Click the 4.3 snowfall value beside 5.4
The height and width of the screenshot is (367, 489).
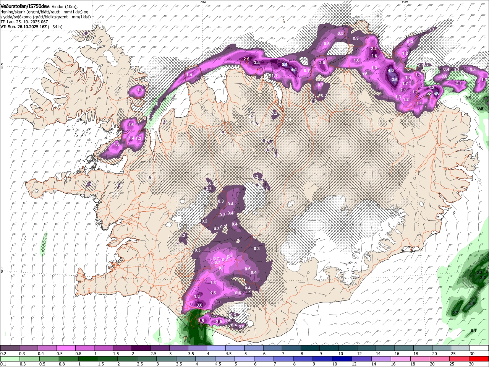[294, 70]
